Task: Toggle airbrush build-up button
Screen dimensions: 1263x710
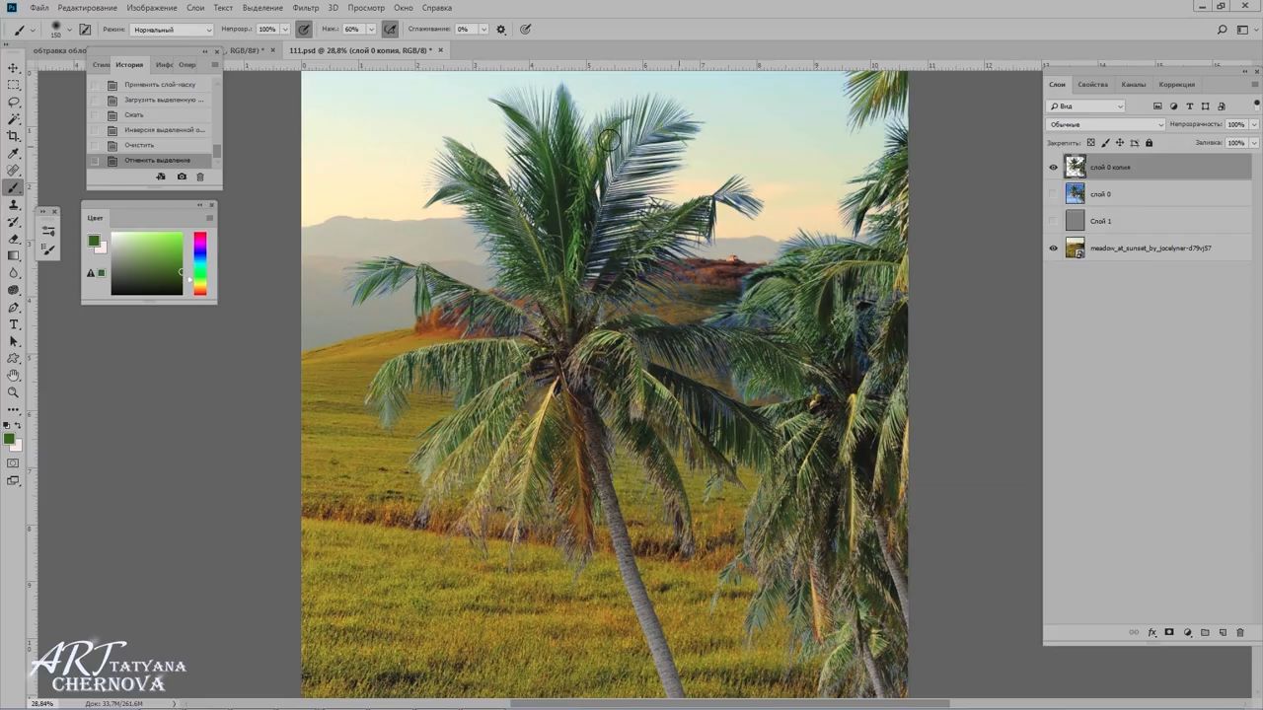Action: [x=391, y=30]
